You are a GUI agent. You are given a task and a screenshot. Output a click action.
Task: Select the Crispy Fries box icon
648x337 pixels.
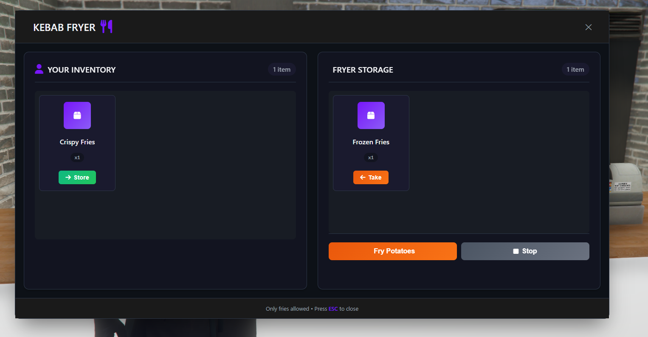(77, 115)
